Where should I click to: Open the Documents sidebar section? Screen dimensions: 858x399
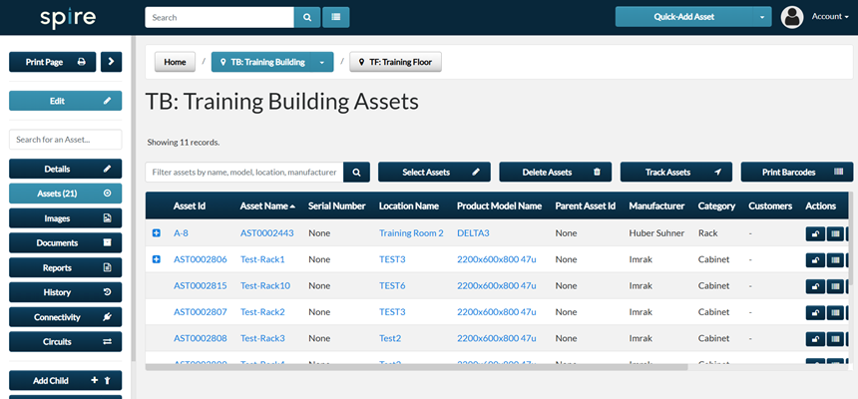pyautogui.click(x=65, y=242)
